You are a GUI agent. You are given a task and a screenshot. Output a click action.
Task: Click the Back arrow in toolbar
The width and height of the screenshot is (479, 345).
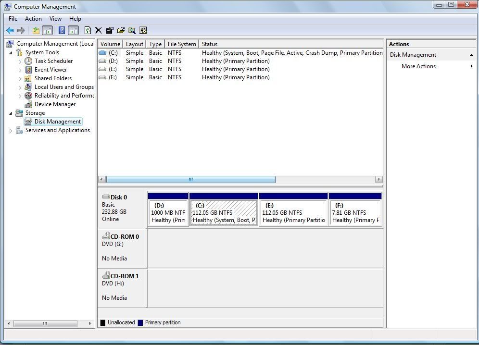tap(10, 30)
